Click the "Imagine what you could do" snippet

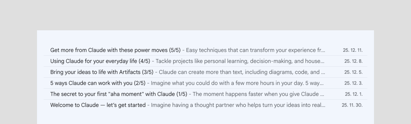point(237,83)
